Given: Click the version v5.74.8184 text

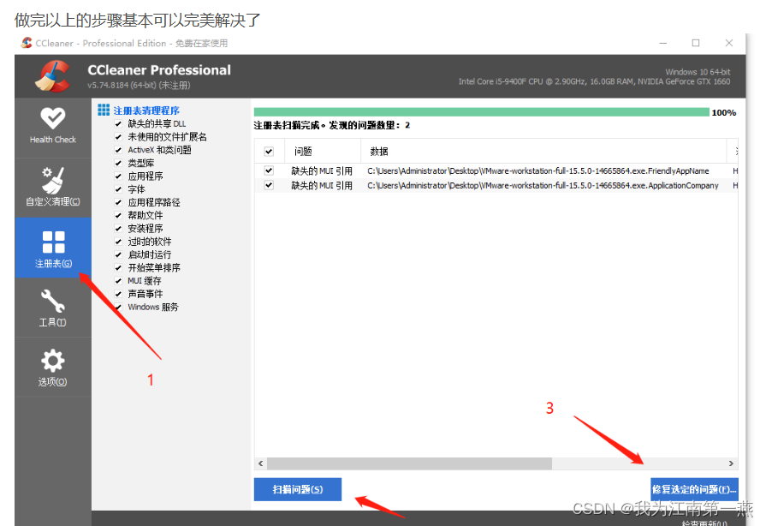Looking at the screenshot, I should pos(139,85).
